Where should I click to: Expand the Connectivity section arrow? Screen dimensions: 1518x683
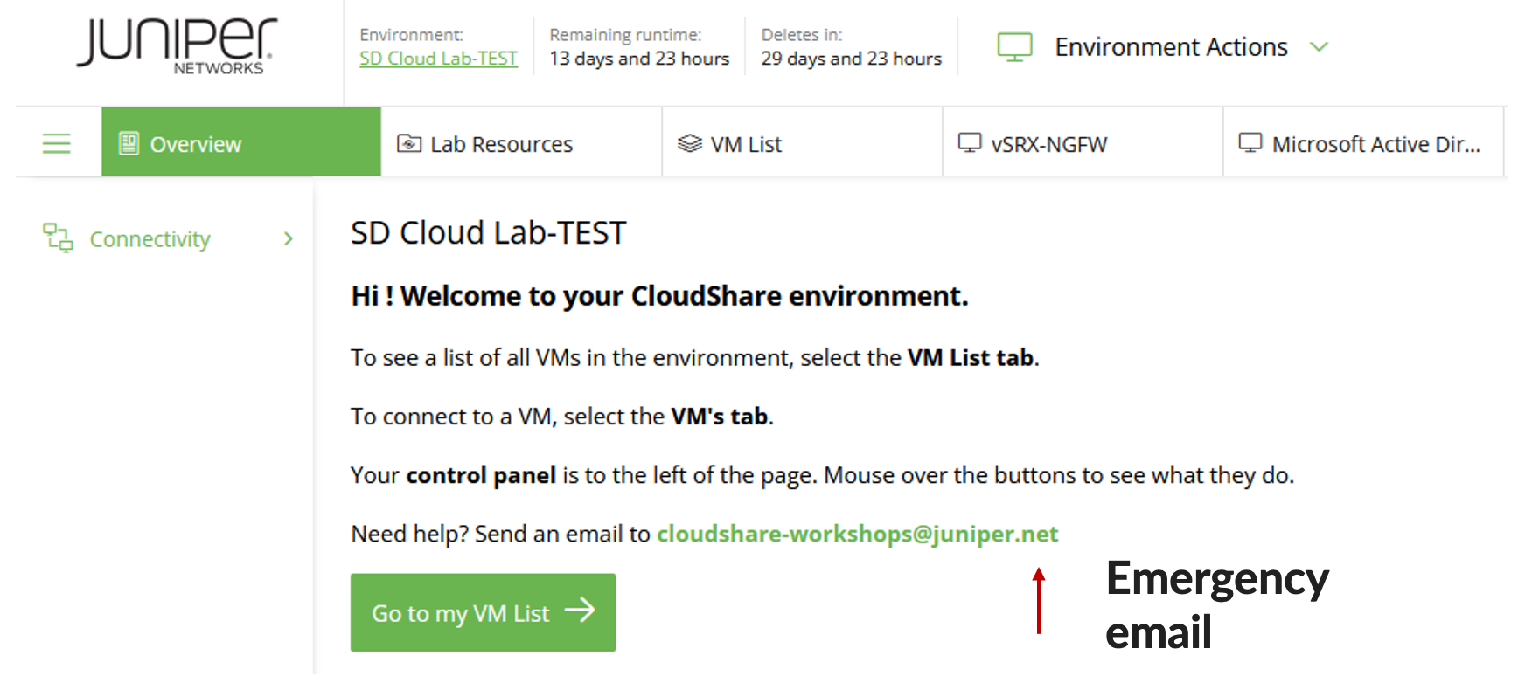(x=289, y=238)
